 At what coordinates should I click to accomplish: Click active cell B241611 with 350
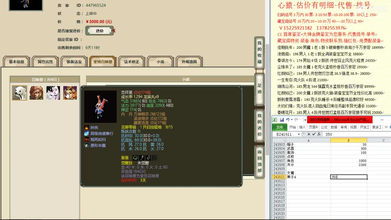tap(349, 177)
